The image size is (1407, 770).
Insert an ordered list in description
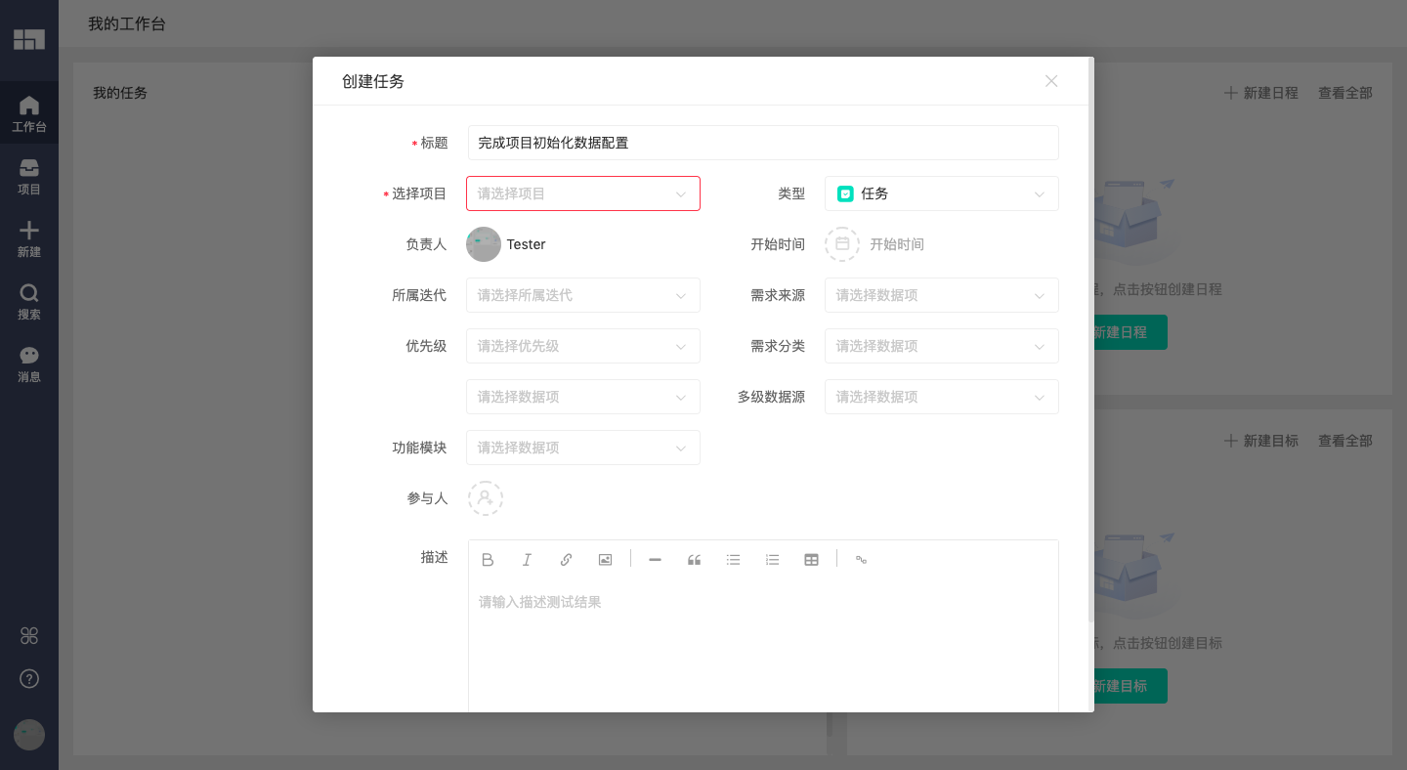coord(772,560)
